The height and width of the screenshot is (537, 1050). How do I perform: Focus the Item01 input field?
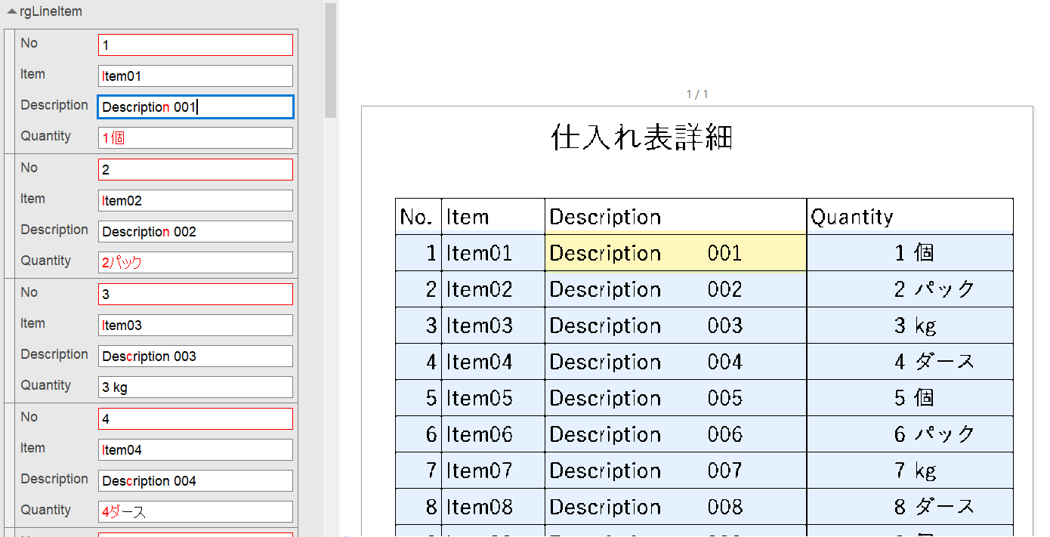196,76
